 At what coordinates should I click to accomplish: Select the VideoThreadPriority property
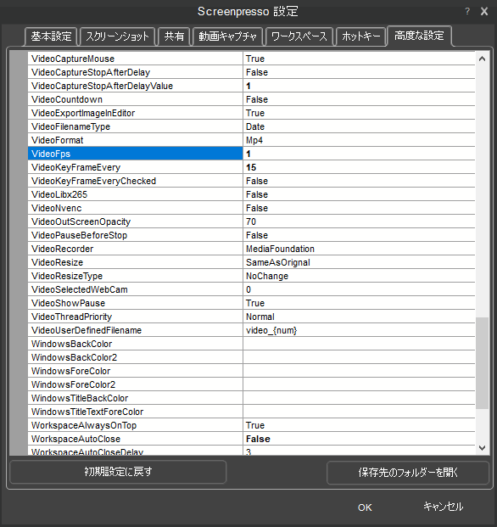(x=135, y=317)
